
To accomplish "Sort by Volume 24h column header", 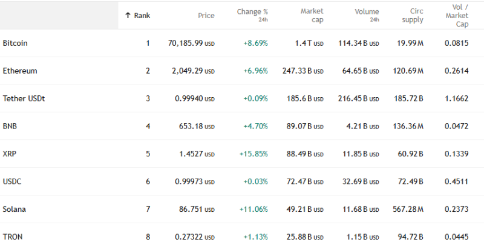I will [367, 15].
